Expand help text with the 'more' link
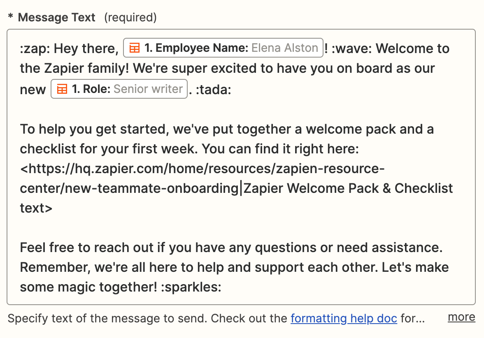Viewport: 484px width, 338px height. (461, 317)
